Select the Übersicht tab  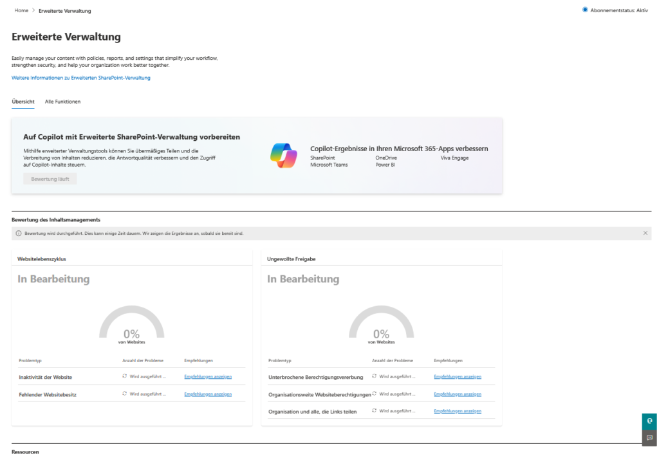(23, 101)
